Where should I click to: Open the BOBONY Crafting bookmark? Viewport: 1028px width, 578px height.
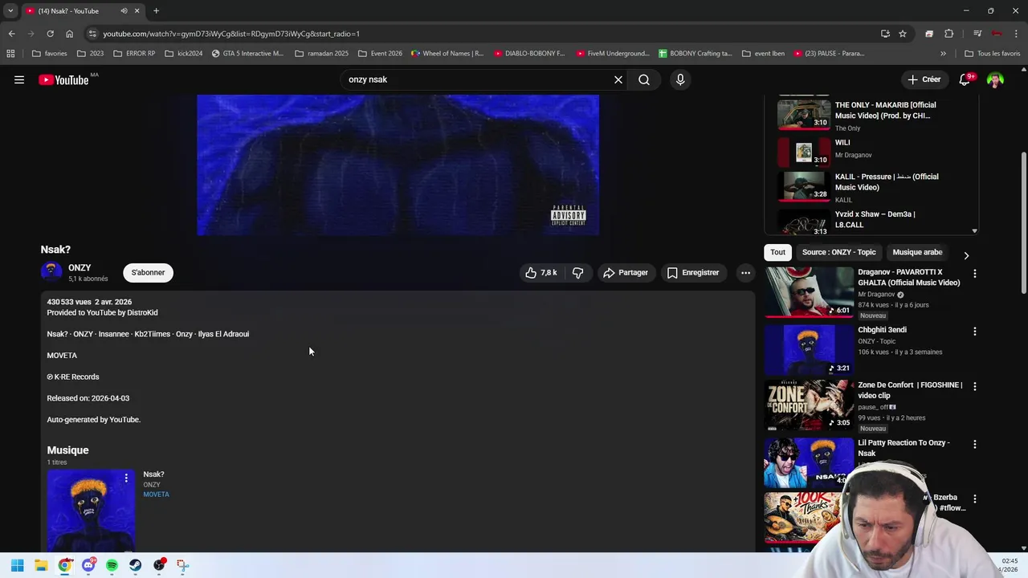point(695,54)
